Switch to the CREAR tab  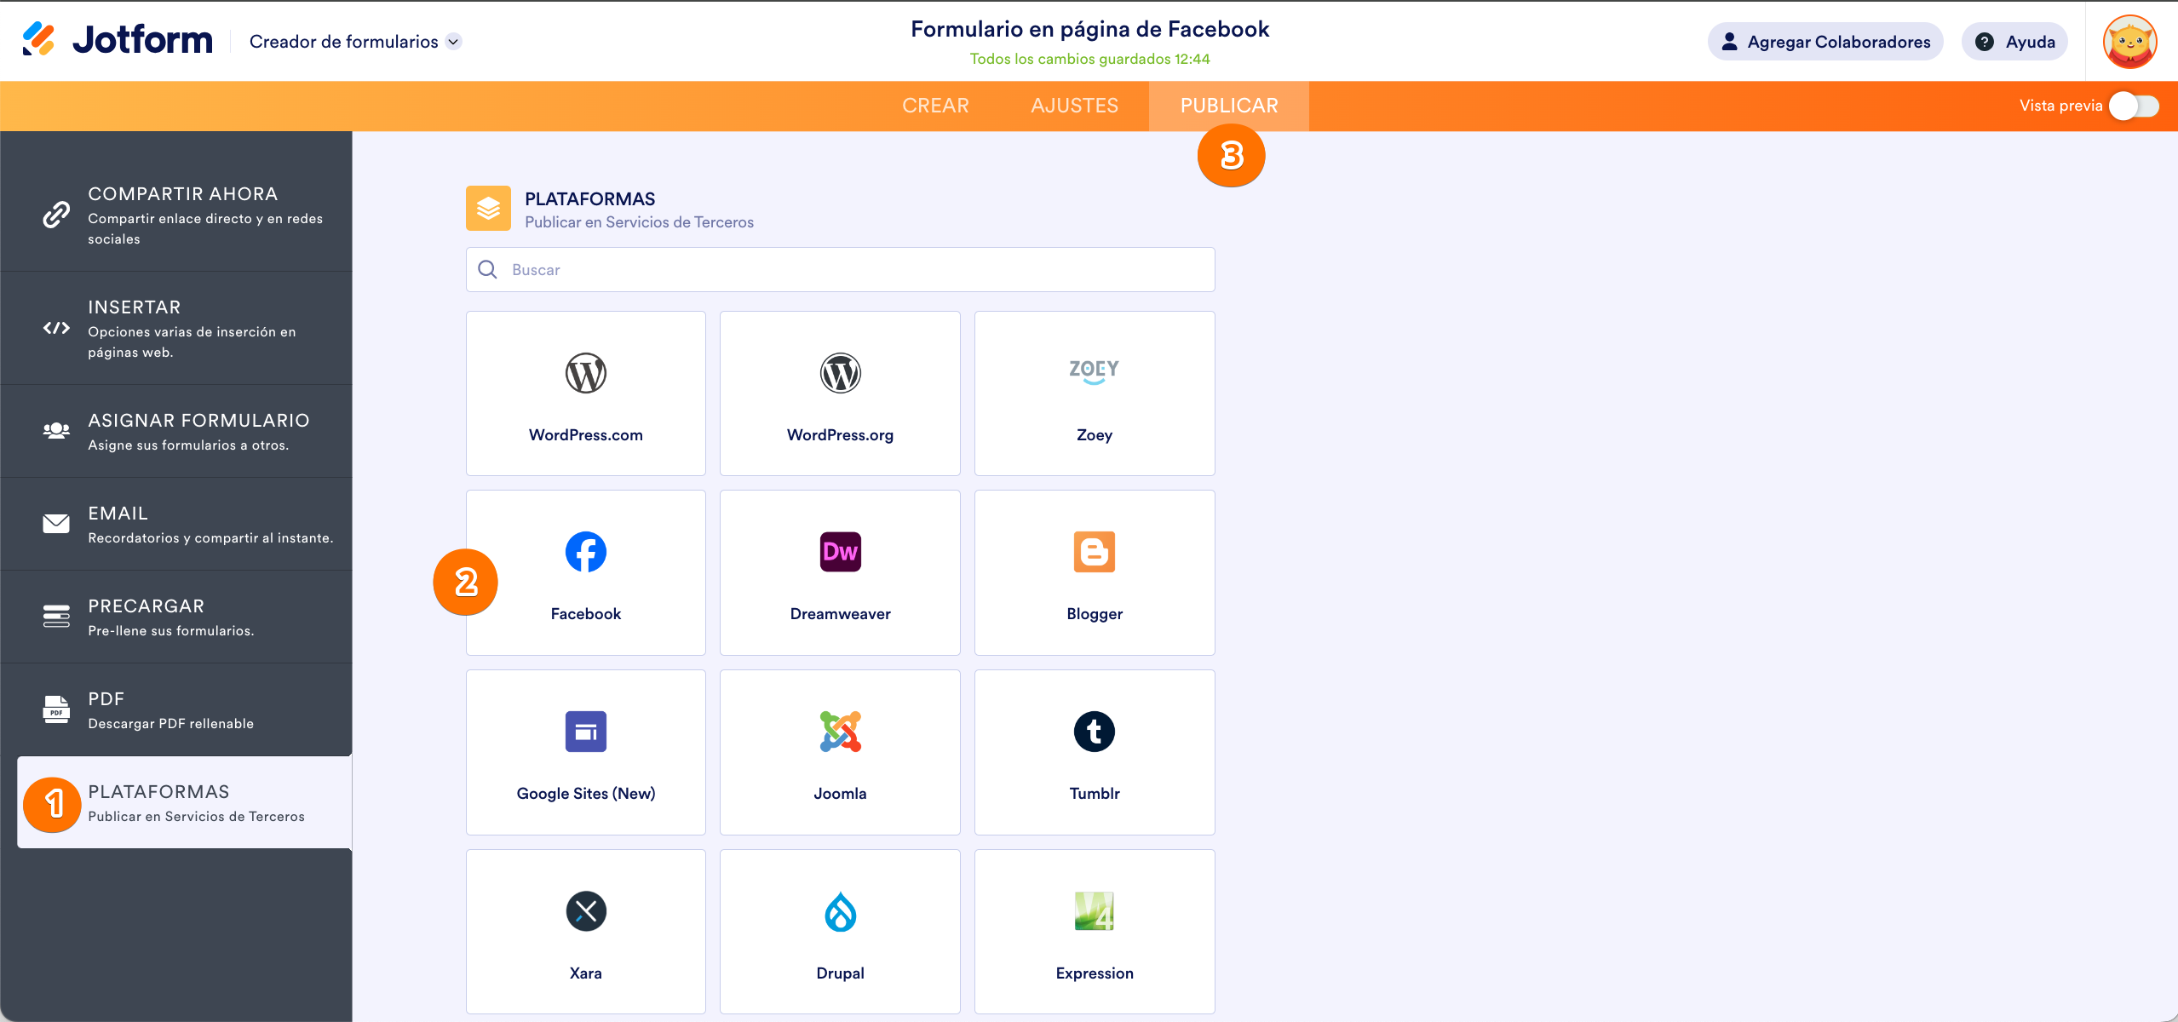pyautogui.click(x=935, y=106)
